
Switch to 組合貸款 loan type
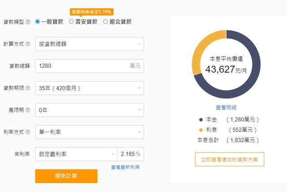coord(105,21)
